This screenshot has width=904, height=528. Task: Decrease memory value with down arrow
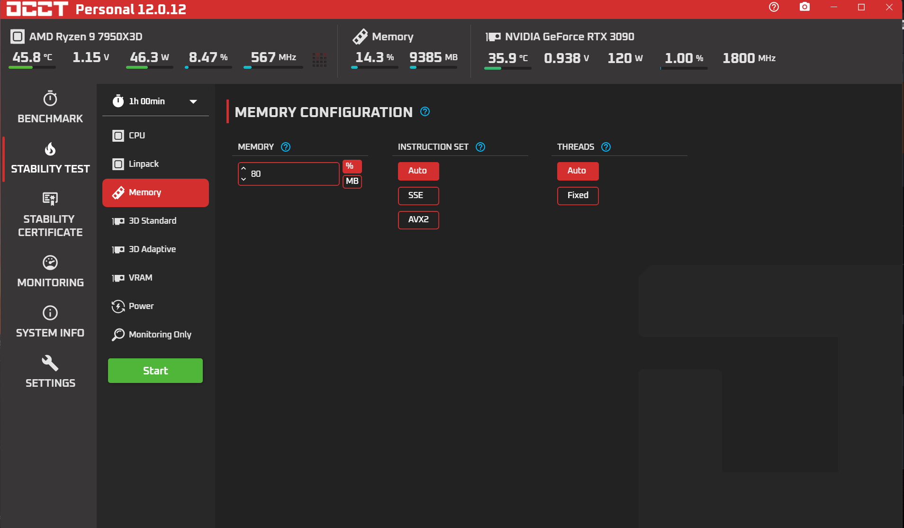[244, 179]
